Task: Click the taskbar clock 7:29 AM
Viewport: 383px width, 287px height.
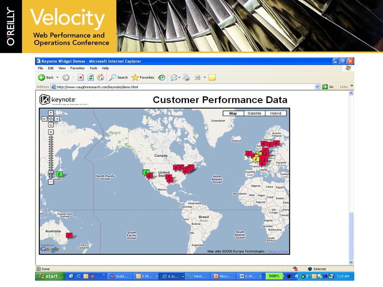Action: (343, 276)
